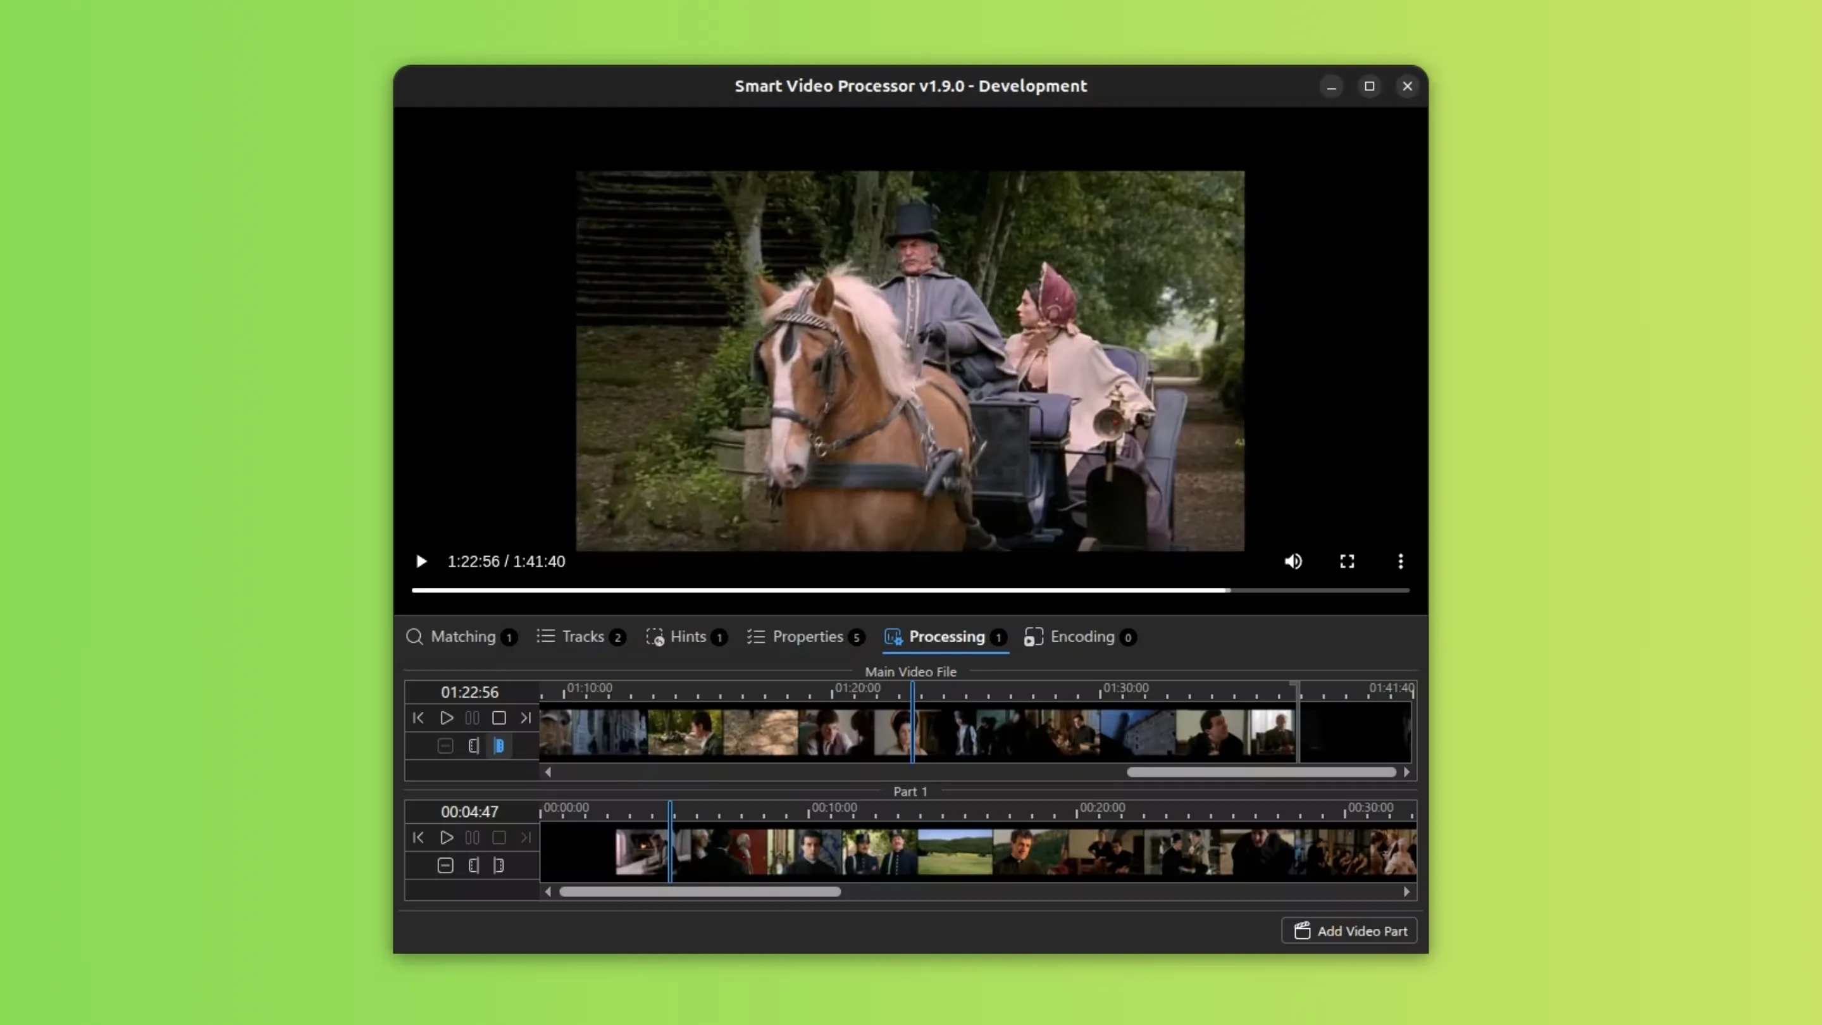Viewport: 1822px width, 1025px height.
Task: Select the man in forest thumbnail in Main Video File
Action: pyautogui.click(x=685, y=733)
